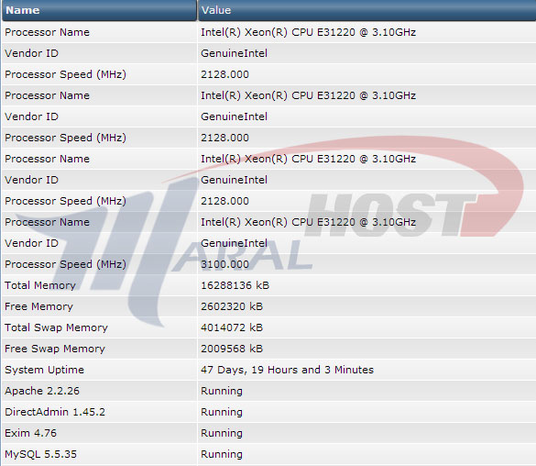Select the Free Swap Memory label

pos(55,349)
